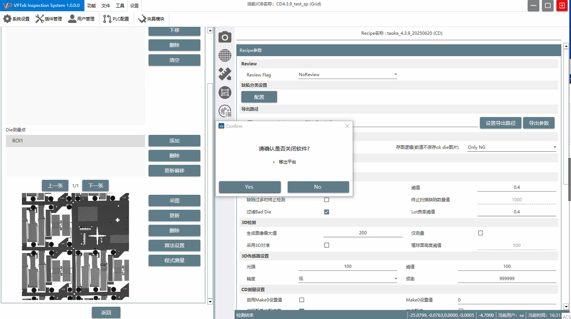Switch to the 工具 menu tab
The image size is (571, 319).
[x=120, y=6]
